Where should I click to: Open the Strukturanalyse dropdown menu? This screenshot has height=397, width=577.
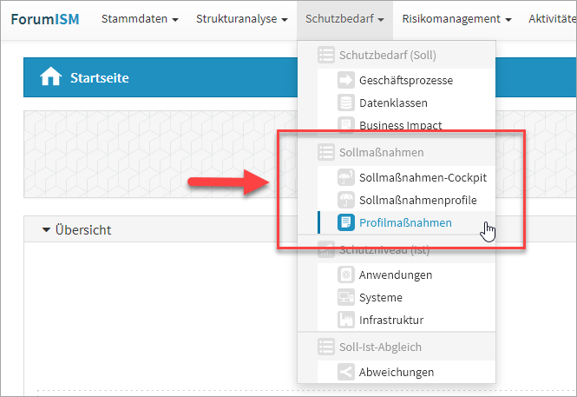241,18
